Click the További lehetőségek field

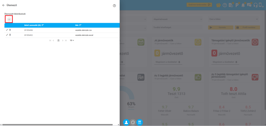177,28
